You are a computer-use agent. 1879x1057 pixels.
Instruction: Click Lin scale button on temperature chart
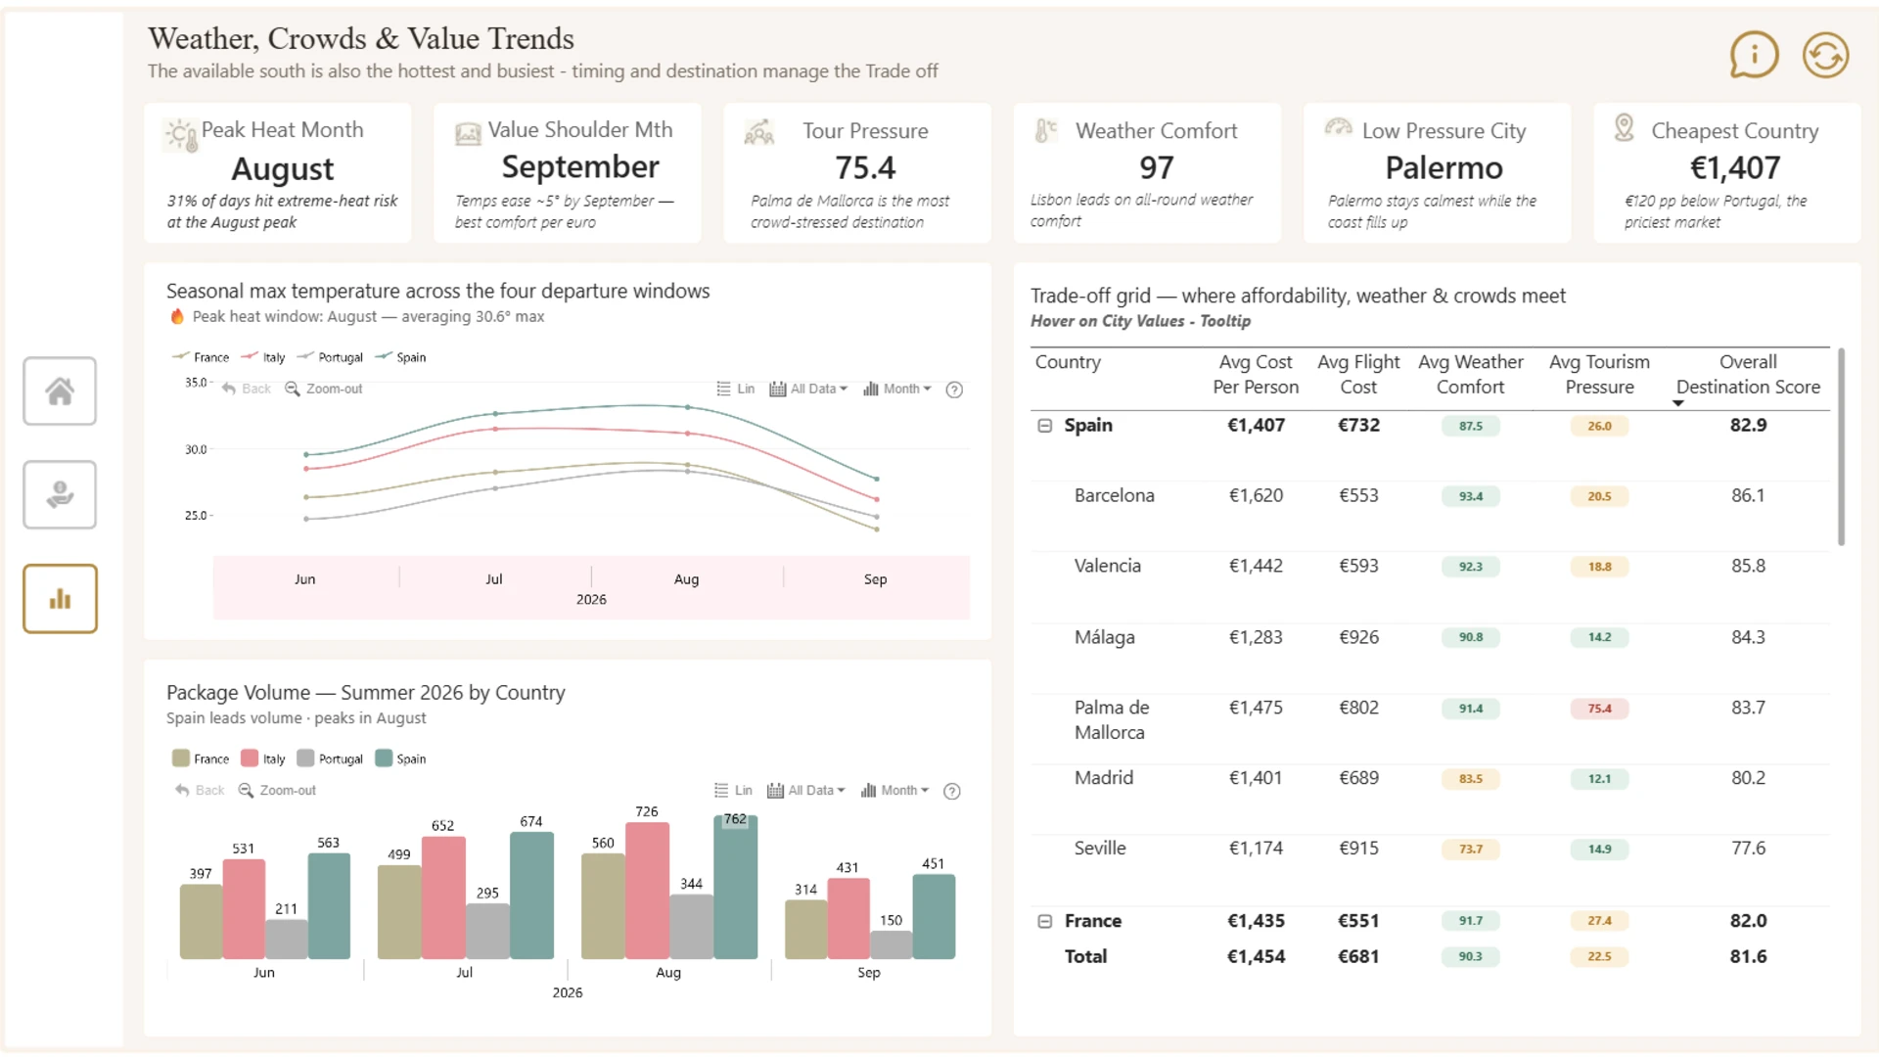click(736, 389)
